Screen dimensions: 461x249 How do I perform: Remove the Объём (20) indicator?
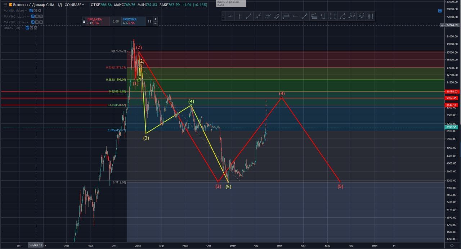click(35, 28)
